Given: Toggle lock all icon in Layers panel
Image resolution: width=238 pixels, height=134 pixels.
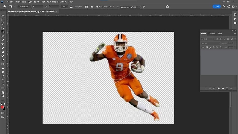Looking at the screenshot, I should (220, 47).
